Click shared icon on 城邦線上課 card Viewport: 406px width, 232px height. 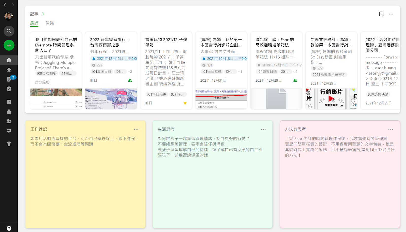point(295,80)
